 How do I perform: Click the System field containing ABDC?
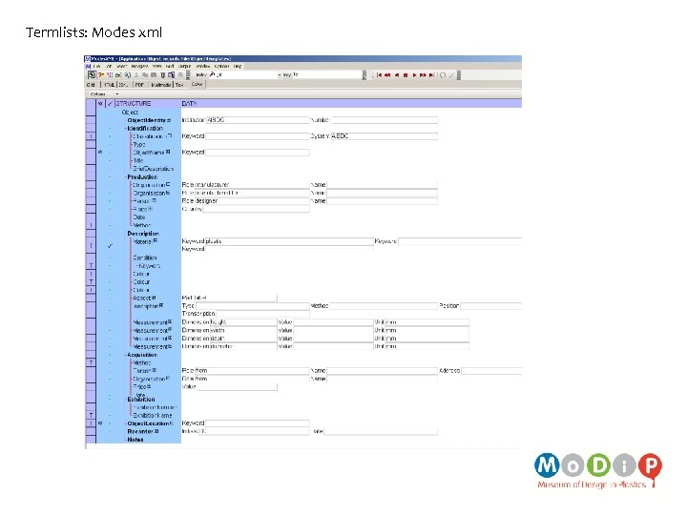coord(384,135)
